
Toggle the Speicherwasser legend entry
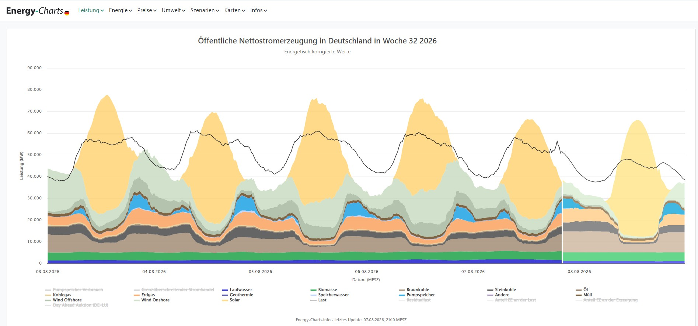click(x=330, y=295)
